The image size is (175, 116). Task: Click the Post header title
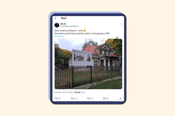[64, 18]
